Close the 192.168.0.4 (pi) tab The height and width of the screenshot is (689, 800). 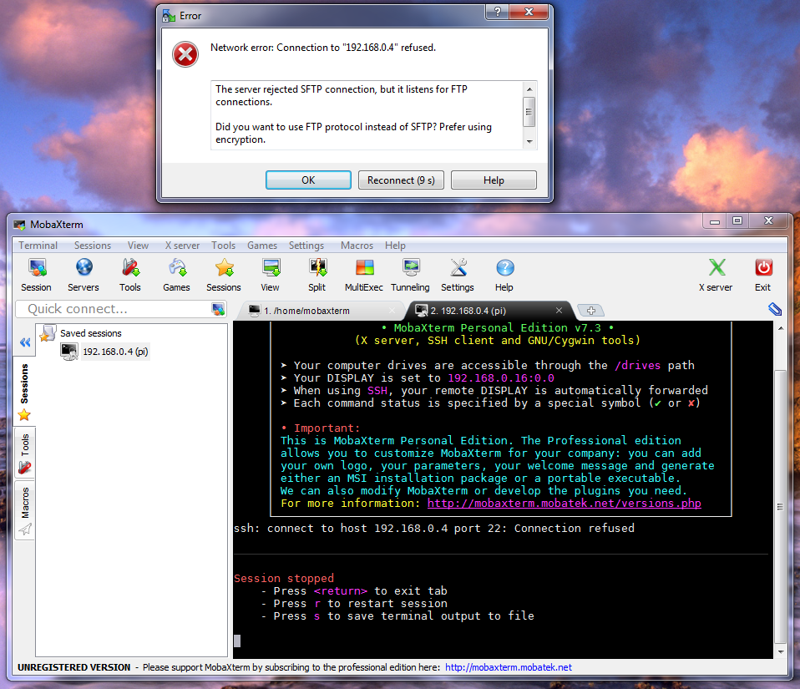559,311
